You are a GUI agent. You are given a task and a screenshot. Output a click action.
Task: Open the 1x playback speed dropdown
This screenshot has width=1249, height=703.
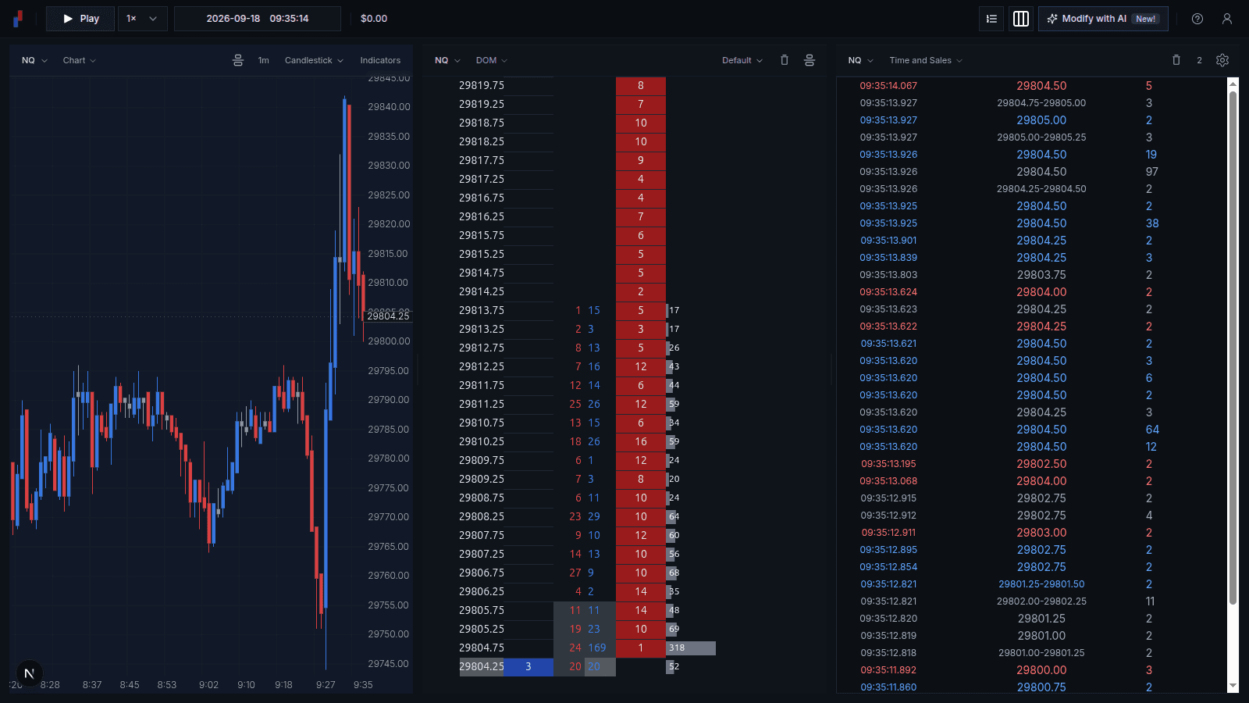coord(143,19)
